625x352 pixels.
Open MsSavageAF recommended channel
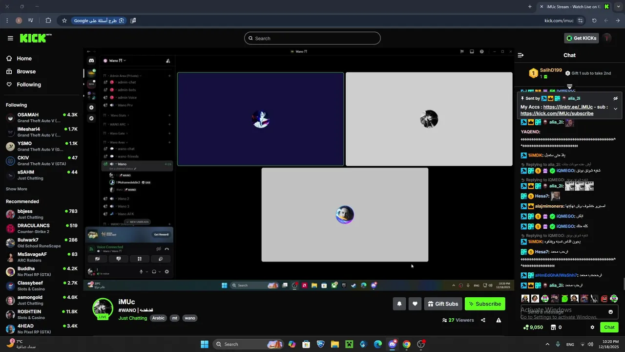[x=42, y=257]
